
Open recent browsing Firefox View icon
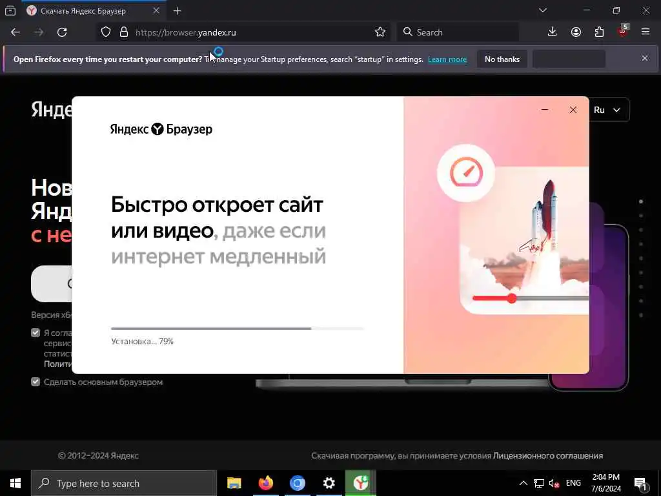(10, 10)
